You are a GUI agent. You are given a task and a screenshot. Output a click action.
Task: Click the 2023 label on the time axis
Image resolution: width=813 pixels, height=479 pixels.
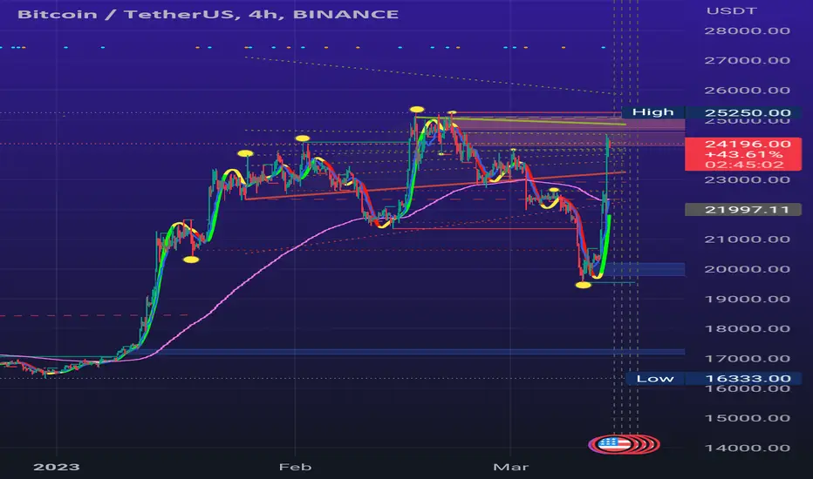tap(57, 467)
